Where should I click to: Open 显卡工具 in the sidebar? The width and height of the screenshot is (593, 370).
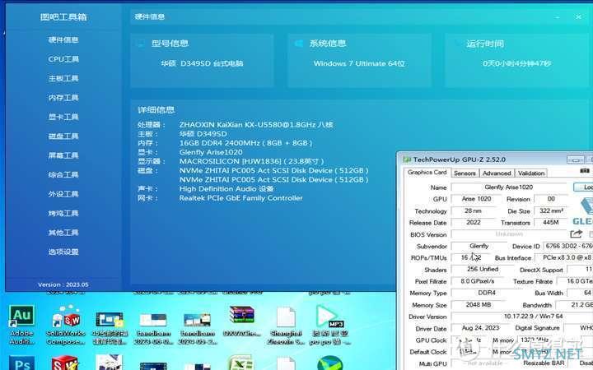click(x=63, y=117)
